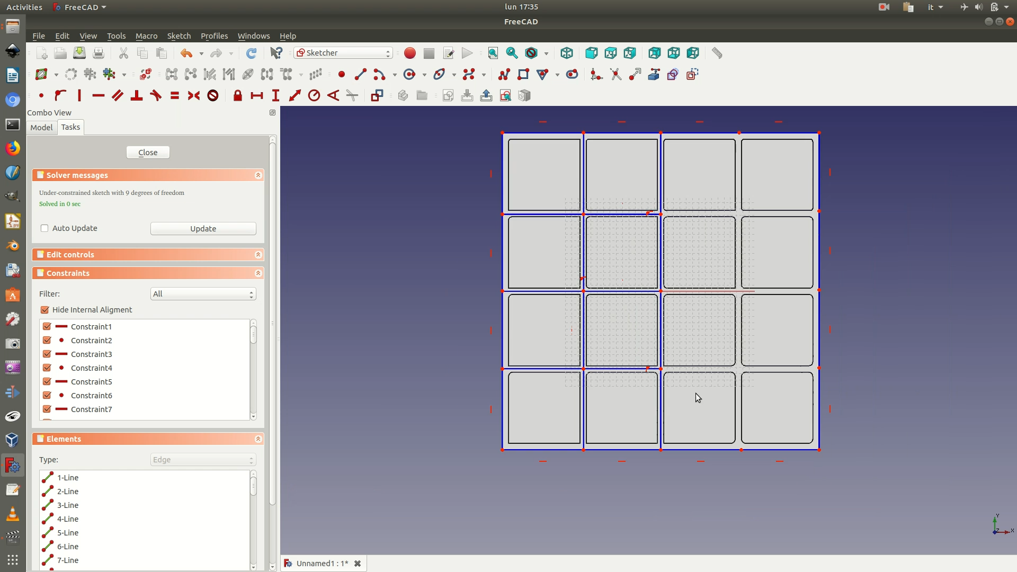Apply the Coincident constraint
Screen dimensions: 1017x572
[41, 96]
